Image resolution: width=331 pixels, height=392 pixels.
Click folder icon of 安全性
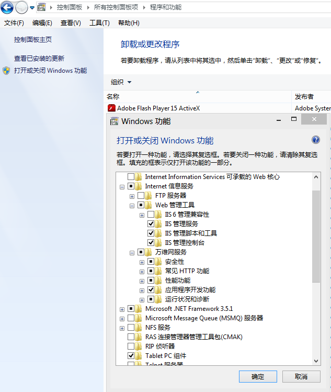click(158, 262)
